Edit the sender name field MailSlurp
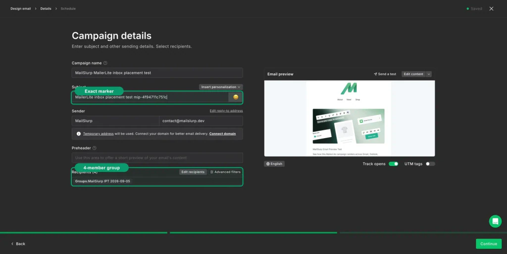This screenshot has height=254, width=507. pyautogui.click(x=115, y=121)
